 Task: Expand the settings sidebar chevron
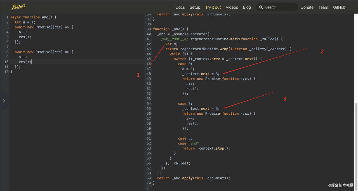[x=4, y=100]
